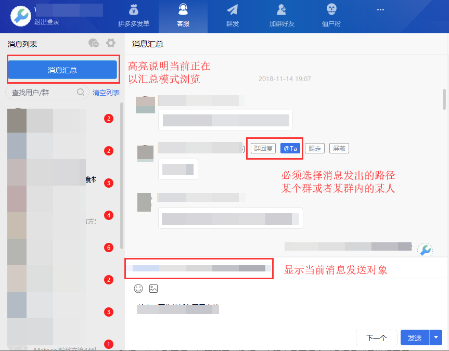Open the emoji picker smiley icon

[138, 288]
